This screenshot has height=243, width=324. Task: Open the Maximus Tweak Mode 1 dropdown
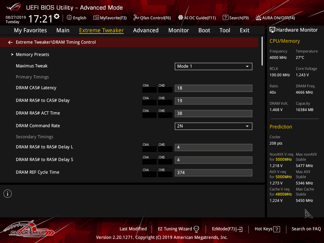[213, 66]
